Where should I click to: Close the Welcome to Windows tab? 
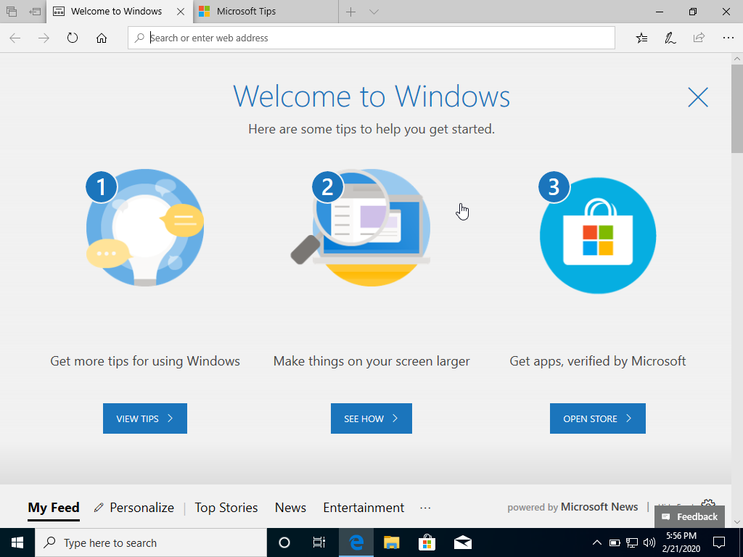181,12
